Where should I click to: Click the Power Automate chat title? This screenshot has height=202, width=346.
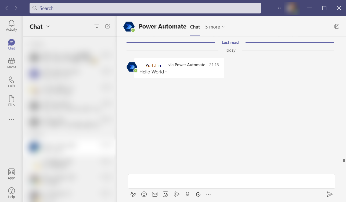click(x=163, y=26)
